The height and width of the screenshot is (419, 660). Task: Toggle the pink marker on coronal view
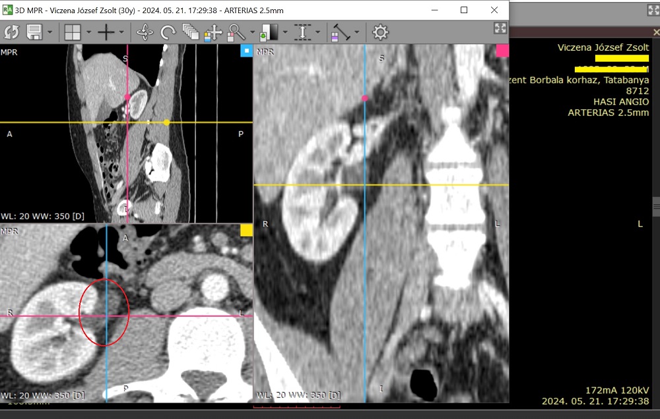coord(502,51)
